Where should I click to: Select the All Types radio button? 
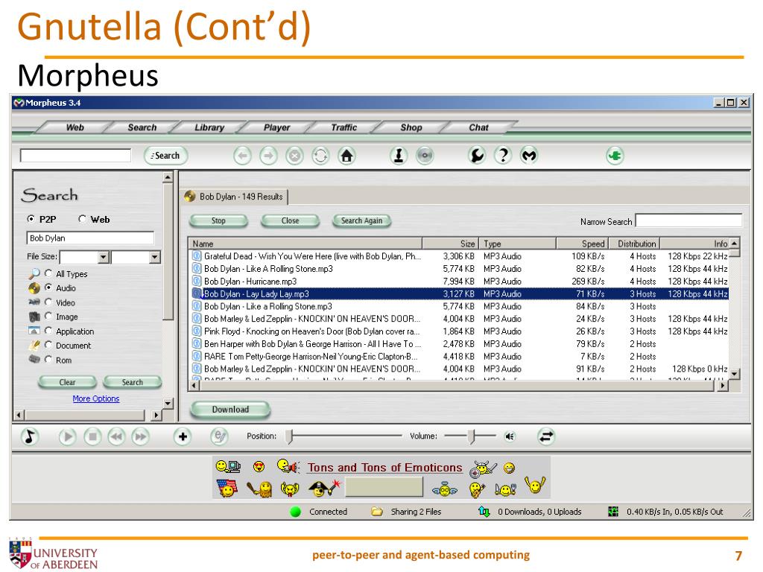click(x=48, y=273)
